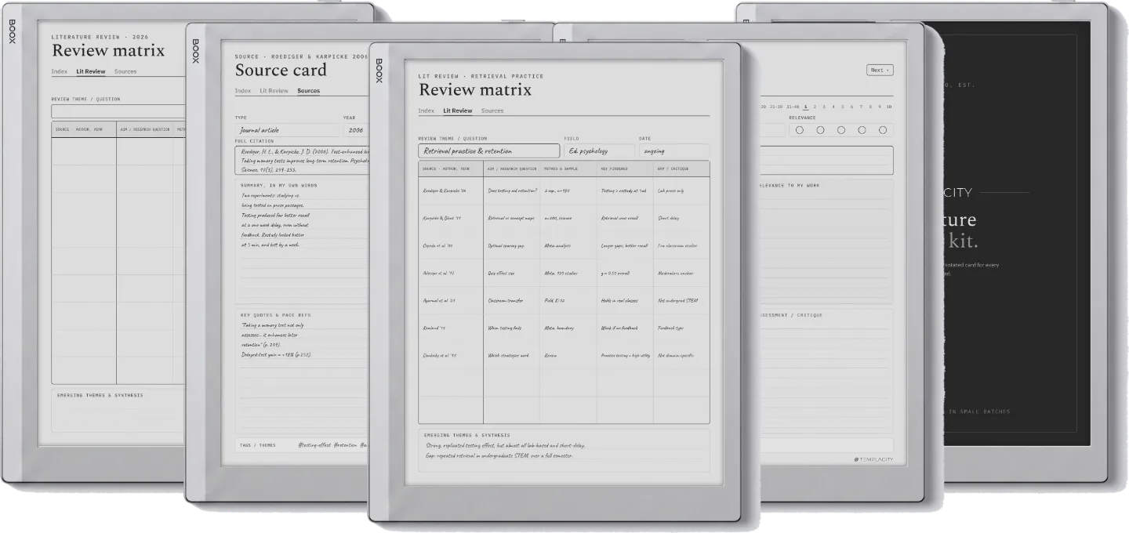Click 'Summary, in my own words' section
Image resolution: width=1129 pixels, height=533 pixels.
click(x=303, y=241)
